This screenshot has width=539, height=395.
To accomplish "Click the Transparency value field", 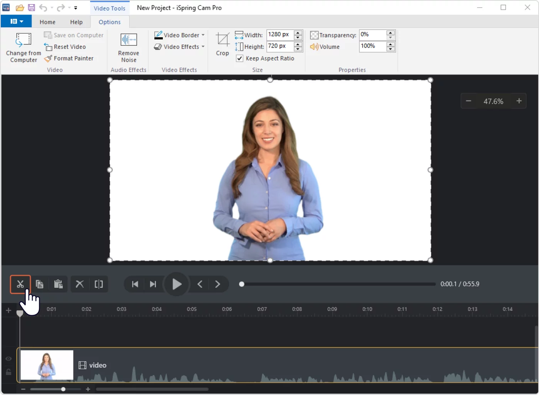I will 372,35.
